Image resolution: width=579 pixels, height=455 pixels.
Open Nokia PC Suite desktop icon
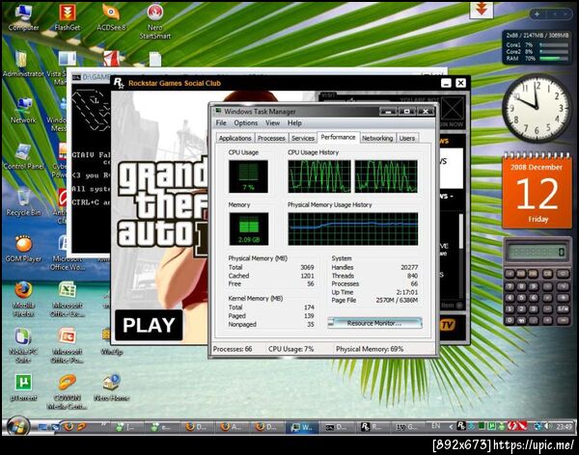coord(23,345)
